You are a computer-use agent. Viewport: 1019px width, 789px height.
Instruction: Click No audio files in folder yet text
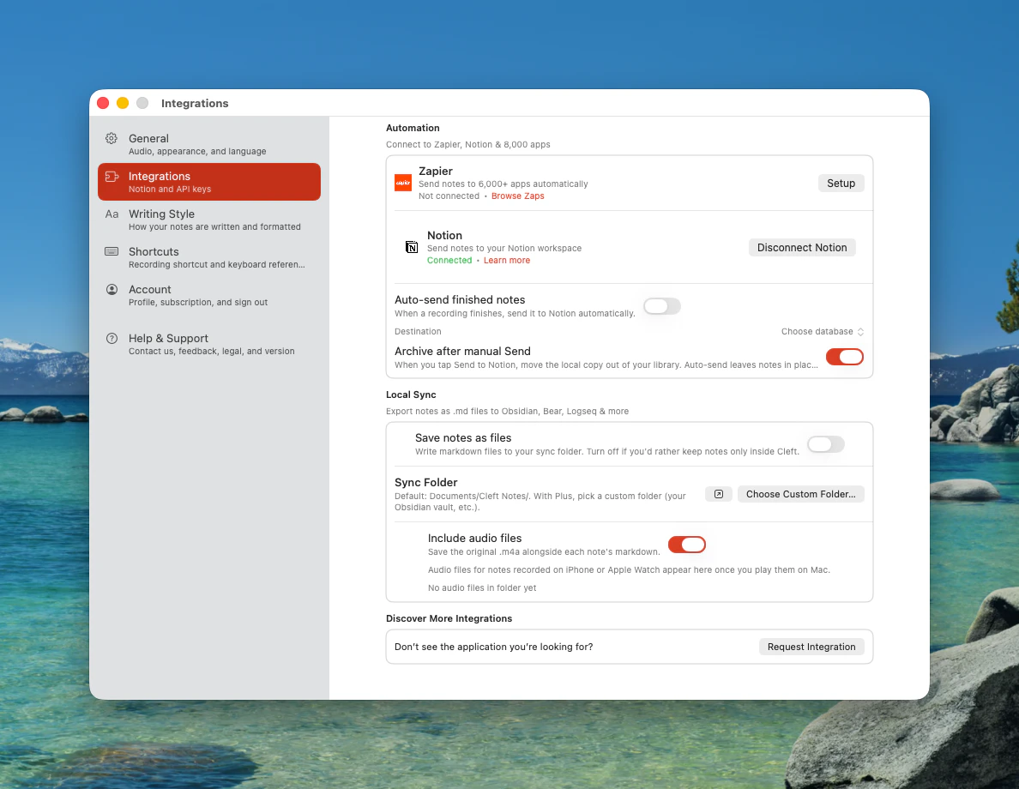point(481,587)
